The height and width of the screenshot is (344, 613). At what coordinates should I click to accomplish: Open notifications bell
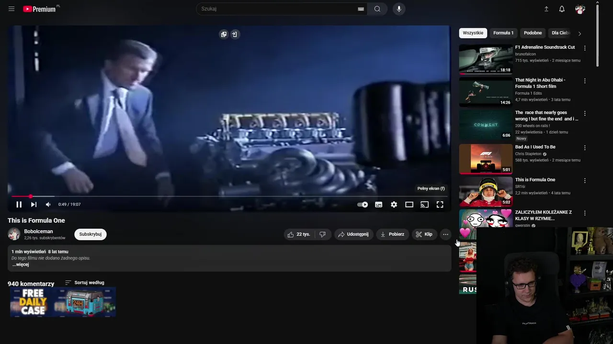pos(562,9)
